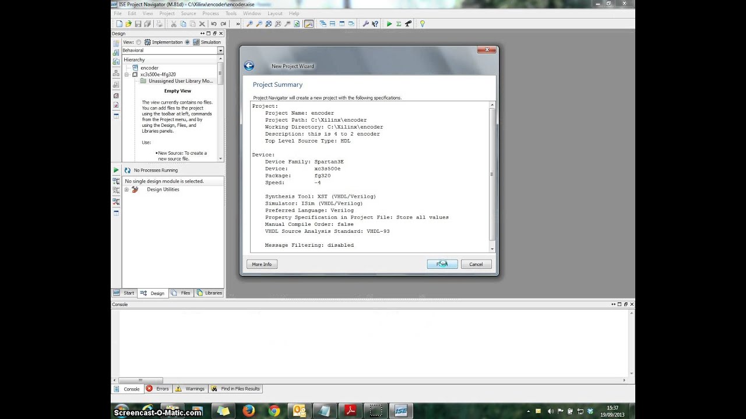The width and height of the screenshot is (746, 419).
Task: Select encoder in Hierarchy tree
Action: [x=149, y=68]
